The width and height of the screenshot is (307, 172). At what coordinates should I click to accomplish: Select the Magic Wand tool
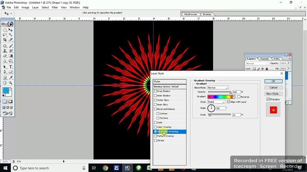11,35
